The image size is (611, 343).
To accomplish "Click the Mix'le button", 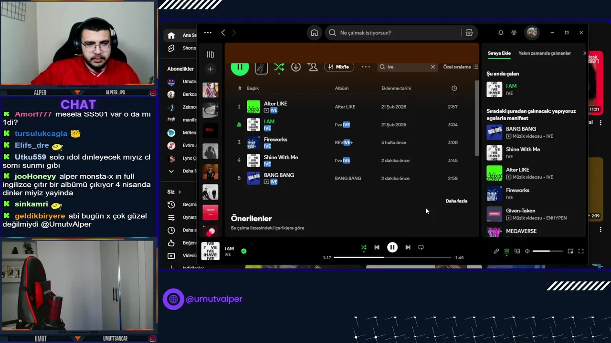I will point(338,67).
